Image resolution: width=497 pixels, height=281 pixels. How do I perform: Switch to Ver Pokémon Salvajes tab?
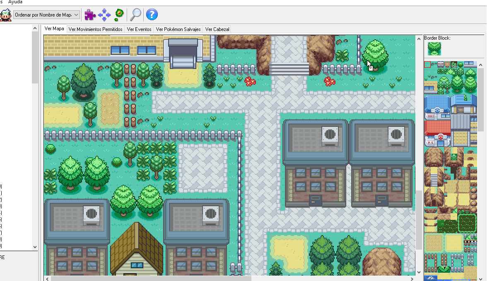(x=178, y=29)
